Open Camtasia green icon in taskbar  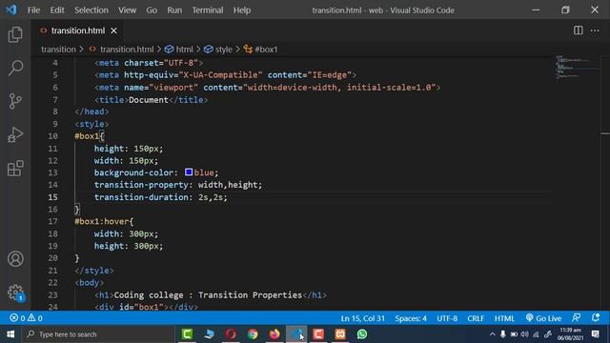pos(187,334)
